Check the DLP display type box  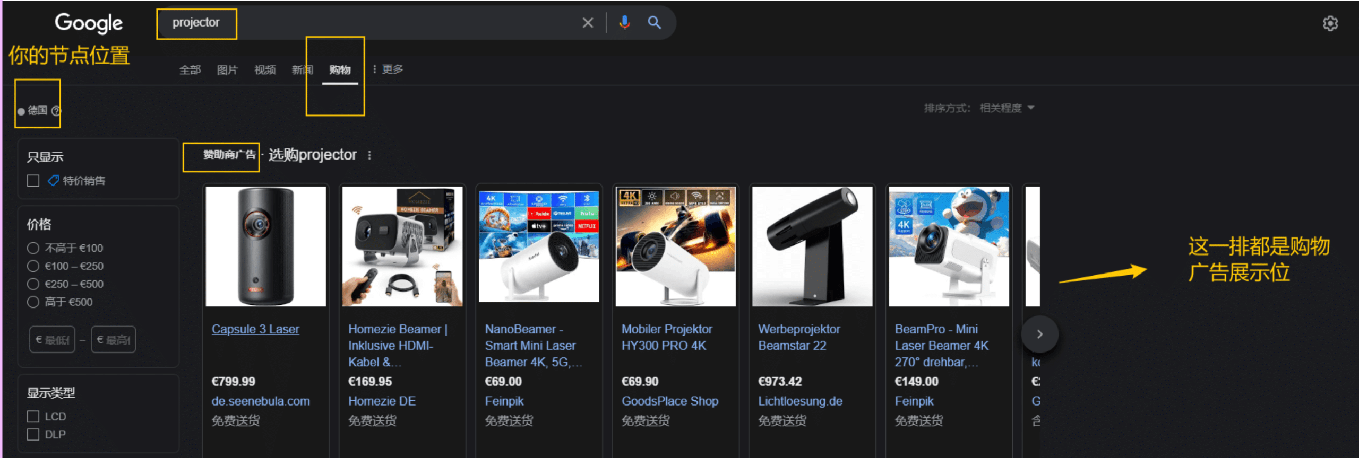pyautogui.click(x=33, y=435)
